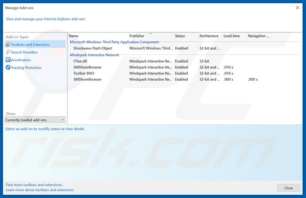Viewport: 306px width, 198px height.
Task: Click Enabled status of Shockwave Flash Object
Action: (181, 48)
